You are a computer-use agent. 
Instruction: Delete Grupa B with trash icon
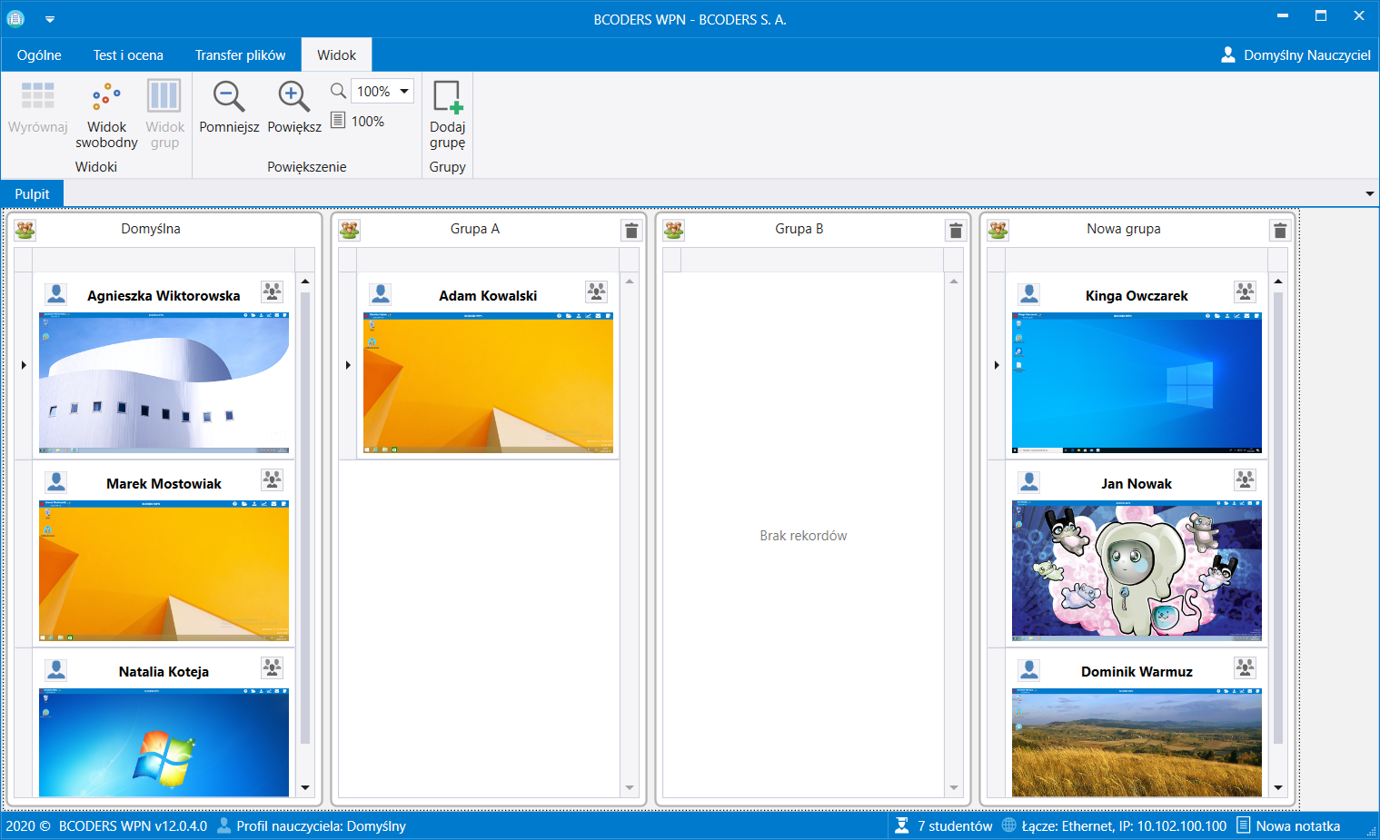(956, 230)
